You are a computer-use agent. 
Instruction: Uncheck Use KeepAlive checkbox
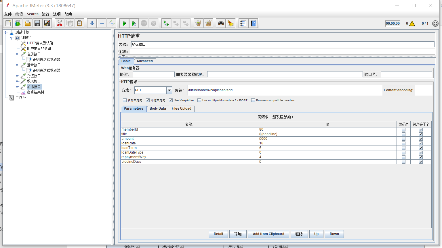(171, 100)
